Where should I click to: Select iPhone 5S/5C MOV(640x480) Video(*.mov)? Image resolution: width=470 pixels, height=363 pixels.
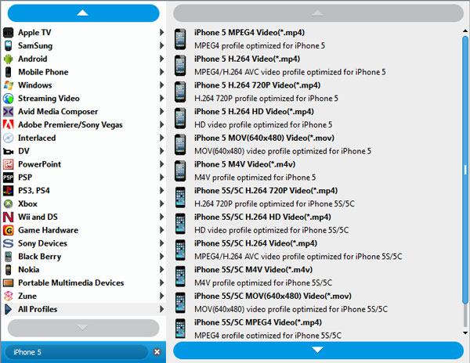[318, 303]
